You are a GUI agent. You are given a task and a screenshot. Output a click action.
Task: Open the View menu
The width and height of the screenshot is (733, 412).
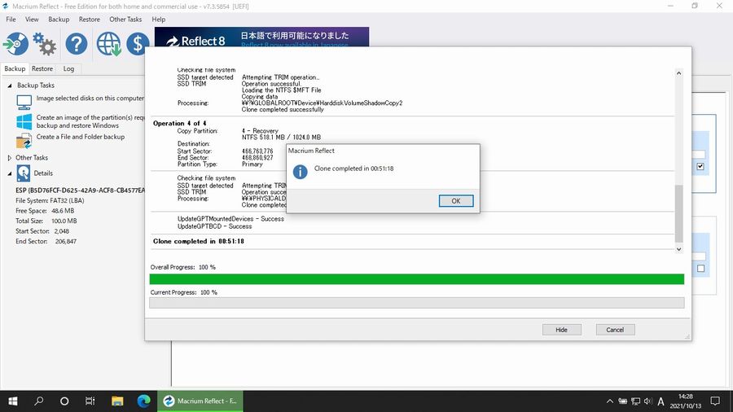point(32,20)
